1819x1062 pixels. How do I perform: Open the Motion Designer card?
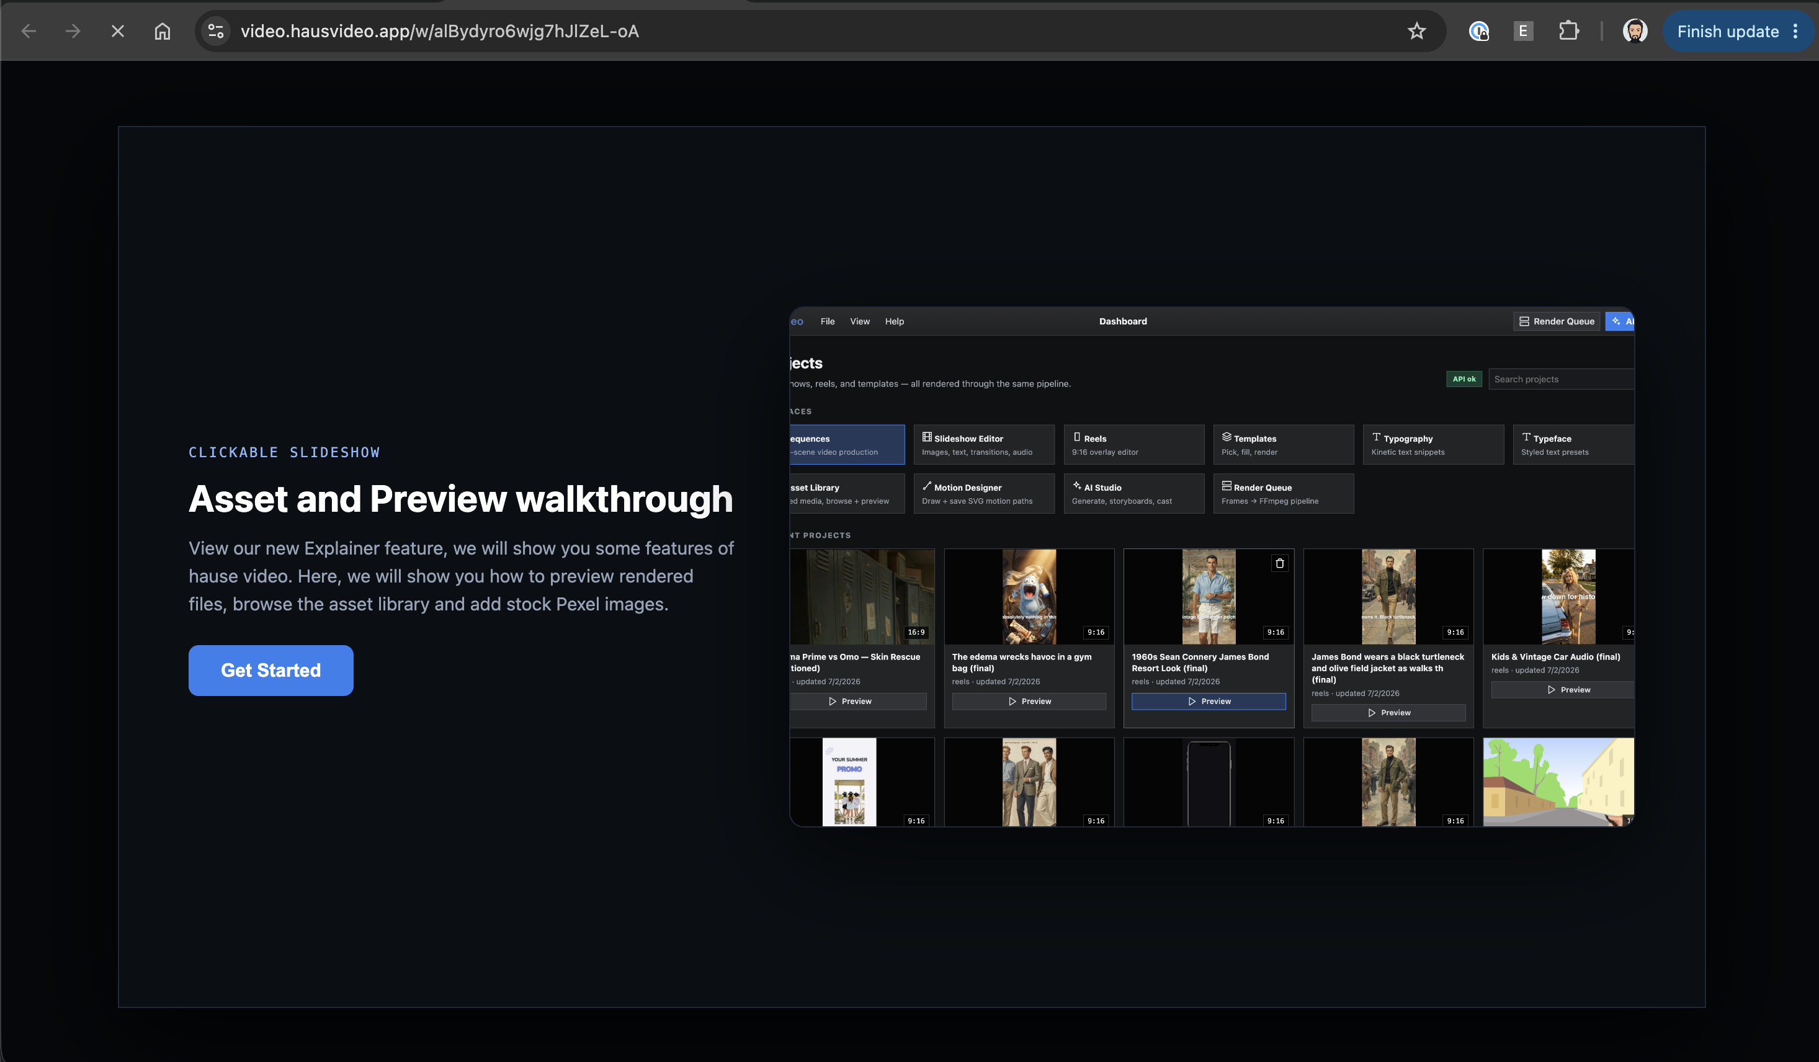pyautogui.click(x=984, y=494)
